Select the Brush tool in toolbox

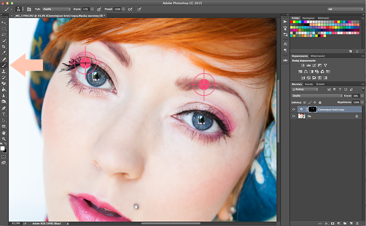(x=4, y=65)
